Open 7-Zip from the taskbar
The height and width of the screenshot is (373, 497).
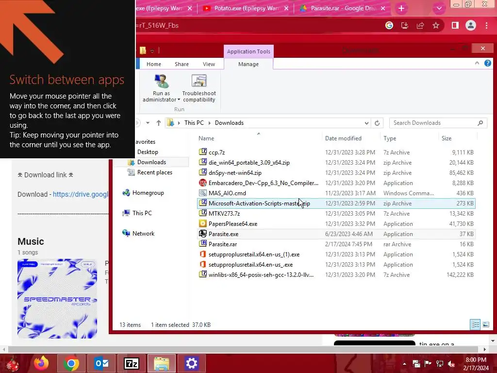132,363
